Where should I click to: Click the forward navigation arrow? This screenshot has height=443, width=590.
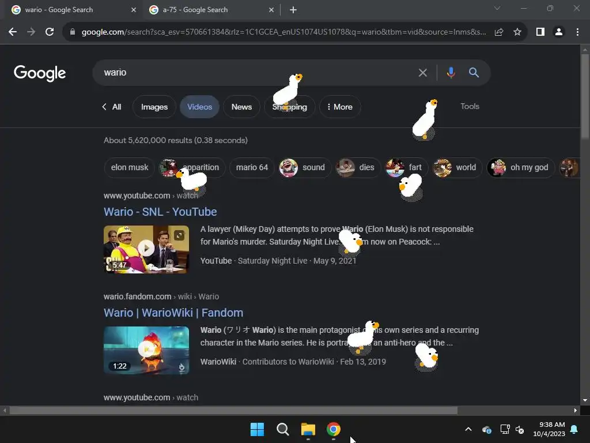(x=31, y=32)
